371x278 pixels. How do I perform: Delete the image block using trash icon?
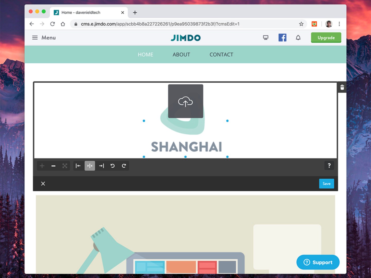[342, 87]
